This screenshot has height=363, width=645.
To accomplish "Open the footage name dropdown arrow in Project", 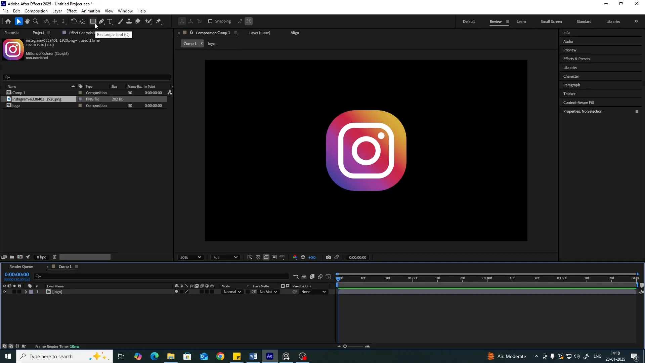I will pyautogui.click(x=77, y=40).
